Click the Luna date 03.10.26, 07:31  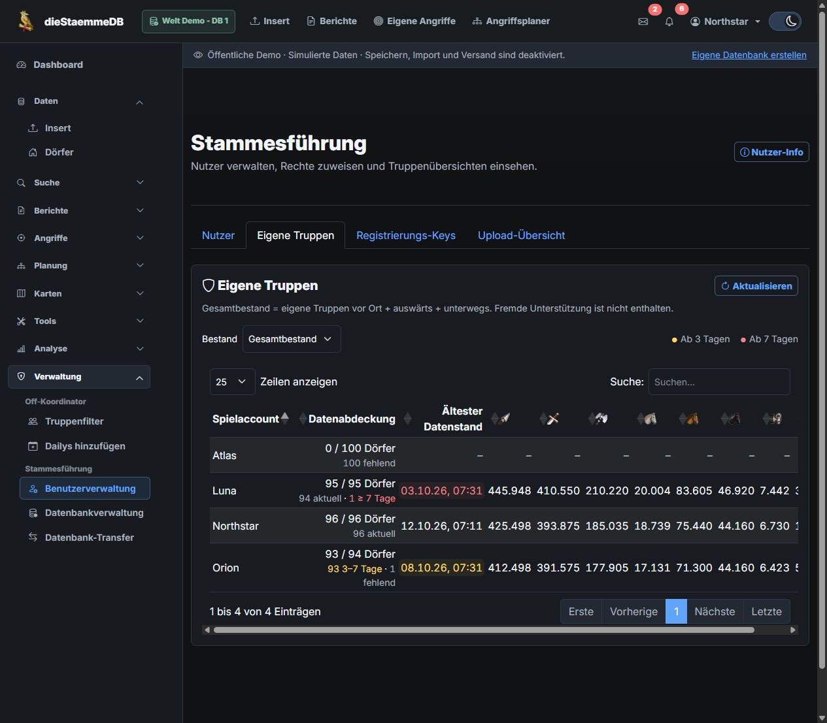tap(441, 490)
